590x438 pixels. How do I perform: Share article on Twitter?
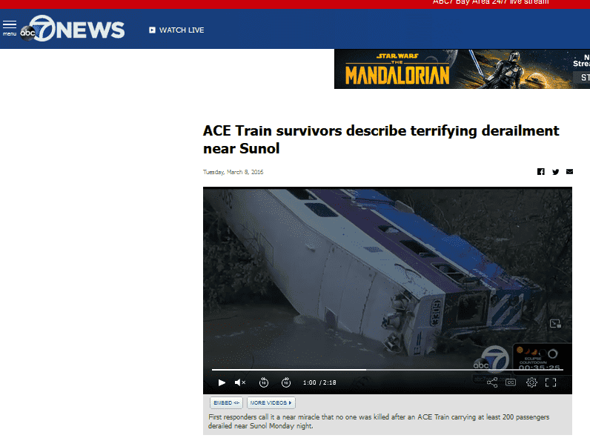555,172
